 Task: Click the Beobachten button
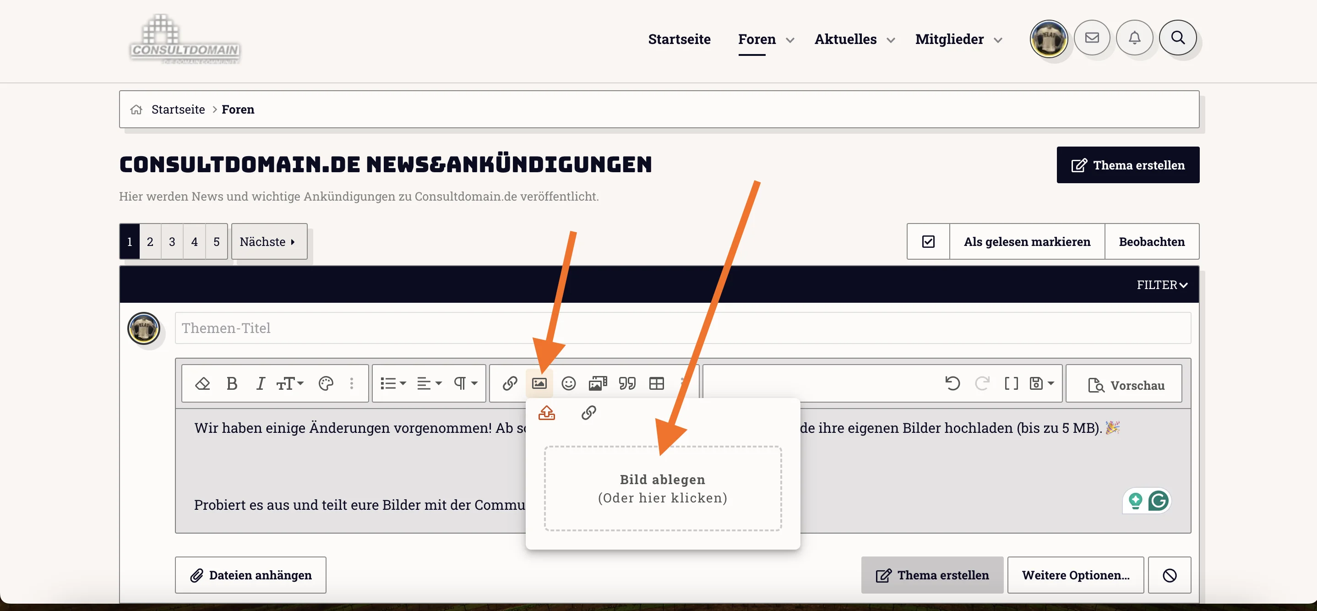(1152, 242)
